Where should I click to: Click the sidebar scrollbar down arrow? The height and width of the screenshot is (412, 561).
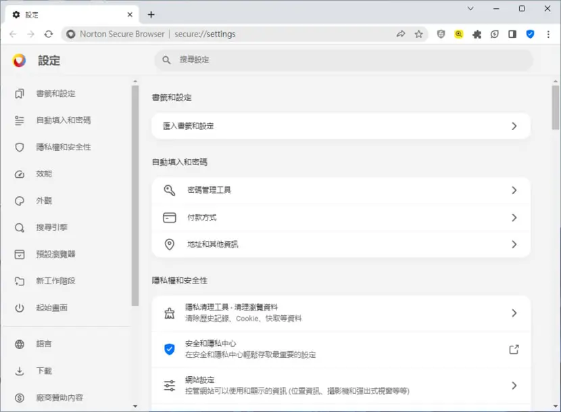tap(135, 407)
